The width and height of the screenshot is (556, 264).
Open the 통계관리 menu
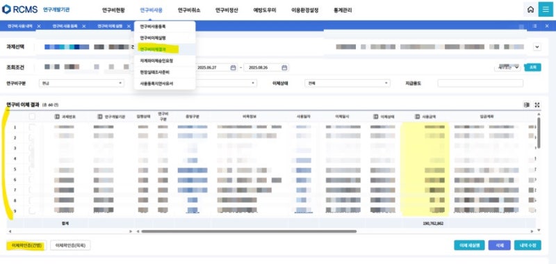[343, 10]
